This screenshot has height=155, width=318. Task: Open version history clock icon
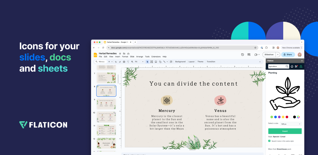[x=242, y=55]
